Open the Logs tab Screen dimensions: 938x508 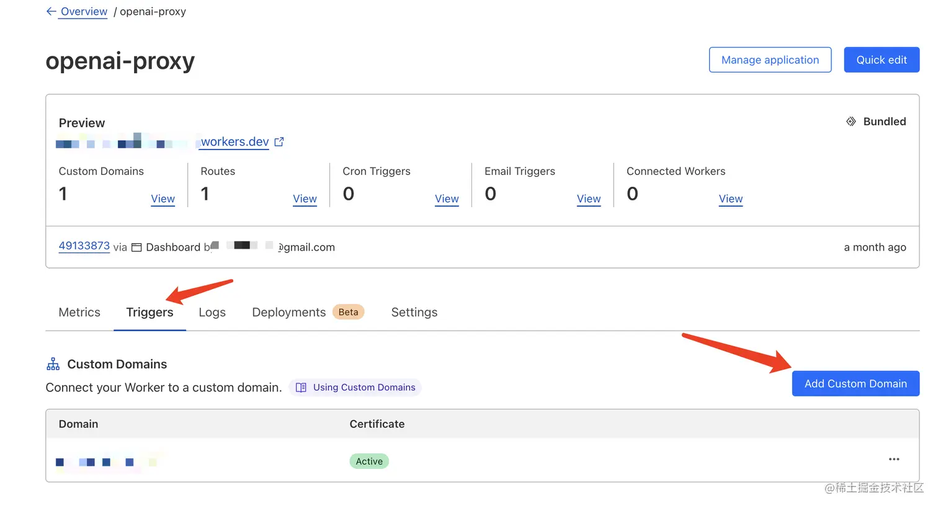(x=212, y=312)
